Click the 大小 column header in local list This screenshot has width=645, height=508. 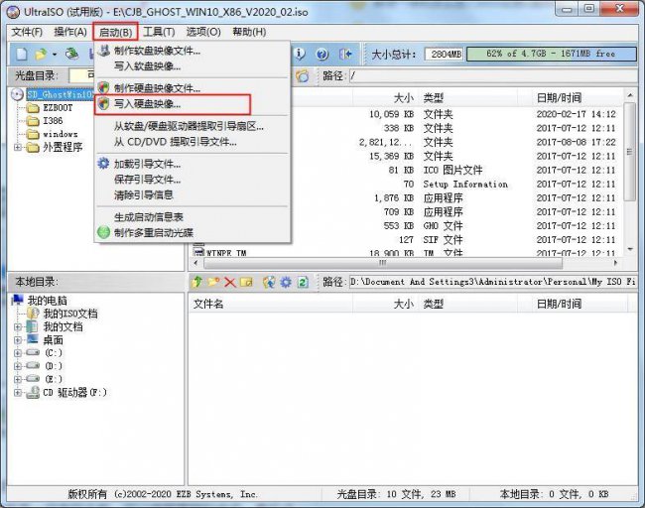[385, 304]
